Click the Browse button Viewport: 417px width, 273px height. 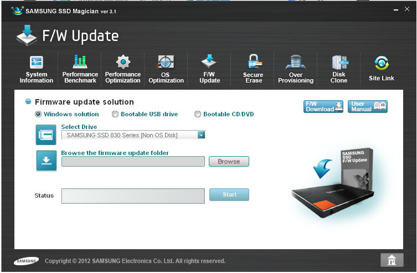pyautogui.click(x=229, y=161)
